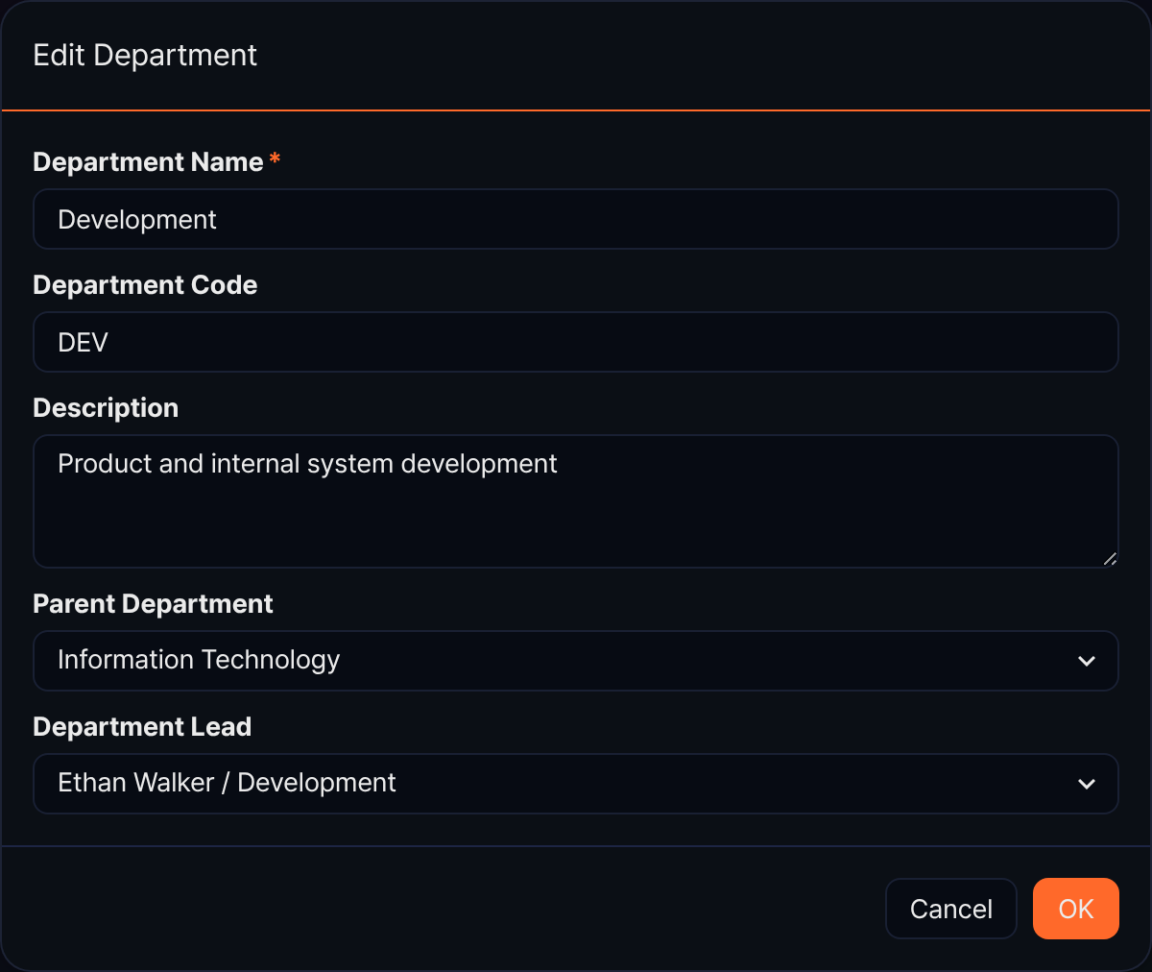The width and height of the screenshot is (1152, 972).
Task: Open the Parent Department dropdown
Action: (x=576, y=661)
